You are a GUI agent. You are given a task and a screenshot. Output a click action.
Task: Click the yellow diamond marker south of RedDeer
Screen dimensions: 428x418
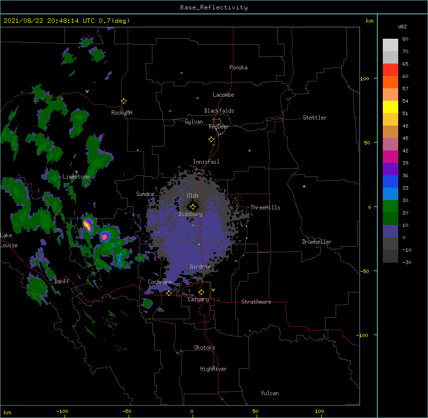point(212,139)
